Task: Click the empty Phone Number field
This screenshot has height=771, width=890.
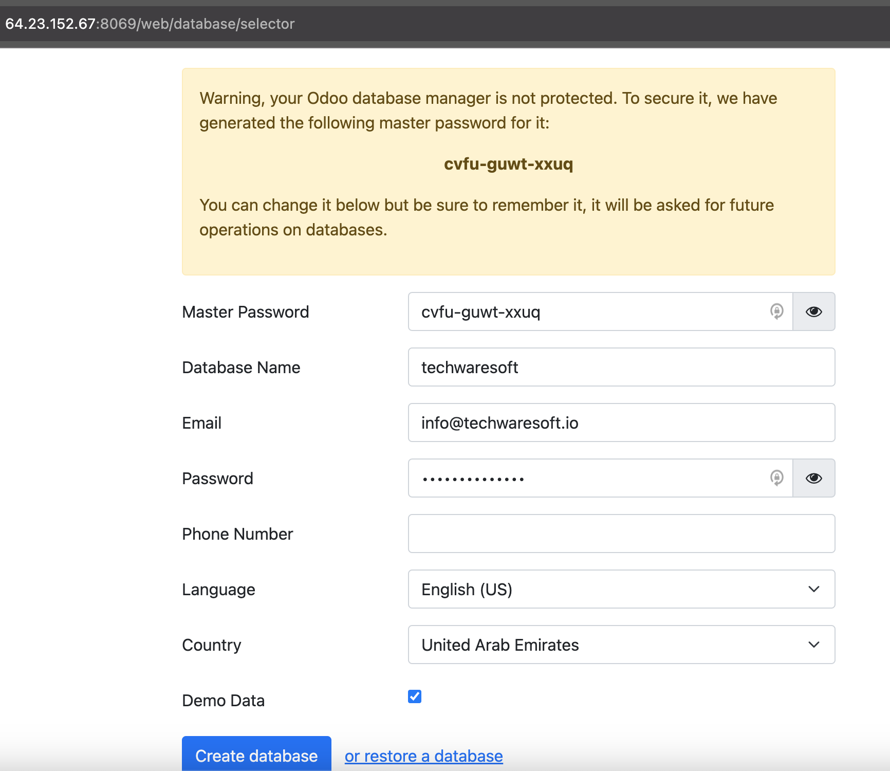Action: 621,534
